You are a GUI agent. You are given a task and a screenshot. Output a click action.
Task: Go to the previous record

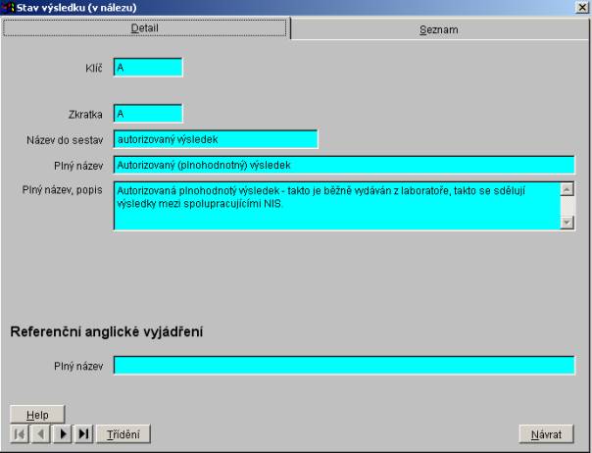[41, 433]
